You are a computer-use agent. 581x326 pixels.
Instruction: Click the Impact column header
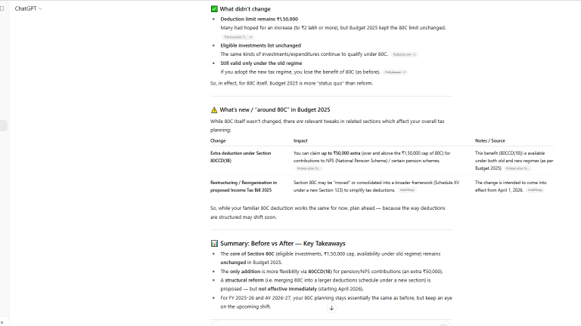(x=300, y=140)
